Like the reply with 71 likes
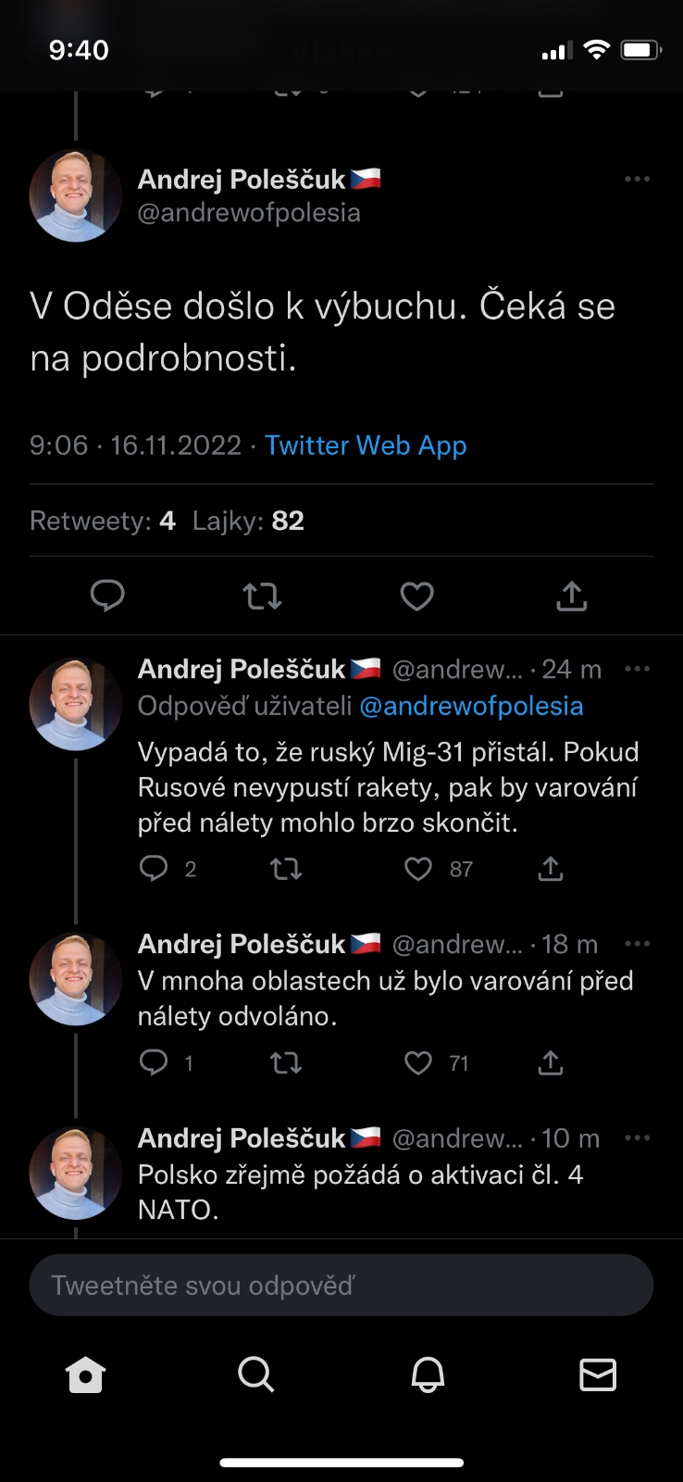Screen dimensions: 683x1482 point(418,1062)
